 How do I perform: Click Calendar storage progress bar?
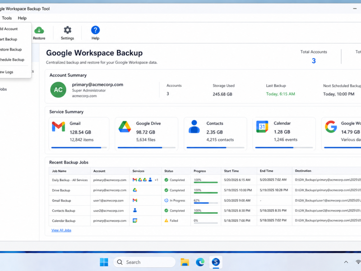284,148
